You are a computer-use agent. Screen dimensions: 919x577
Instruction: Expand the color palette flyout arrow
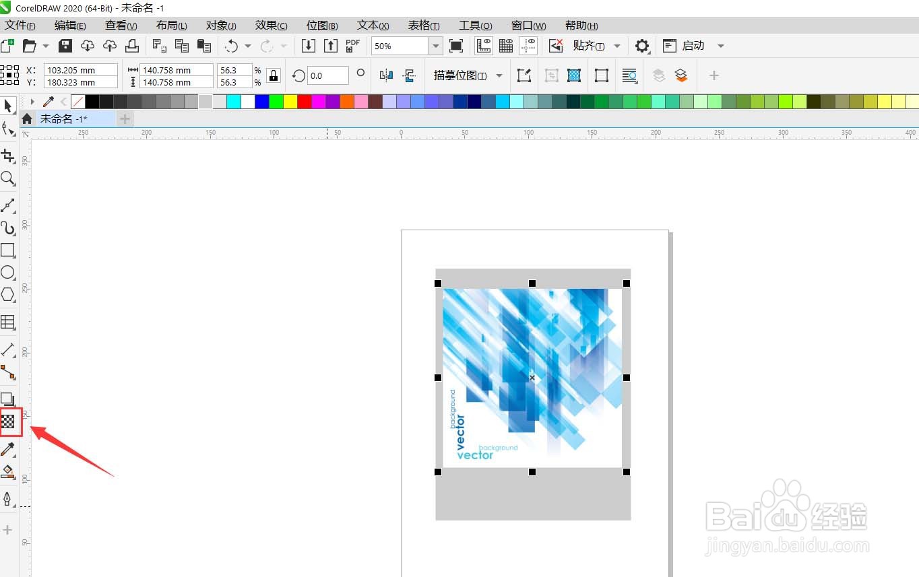pyautogui.click(x=32, y=102)
